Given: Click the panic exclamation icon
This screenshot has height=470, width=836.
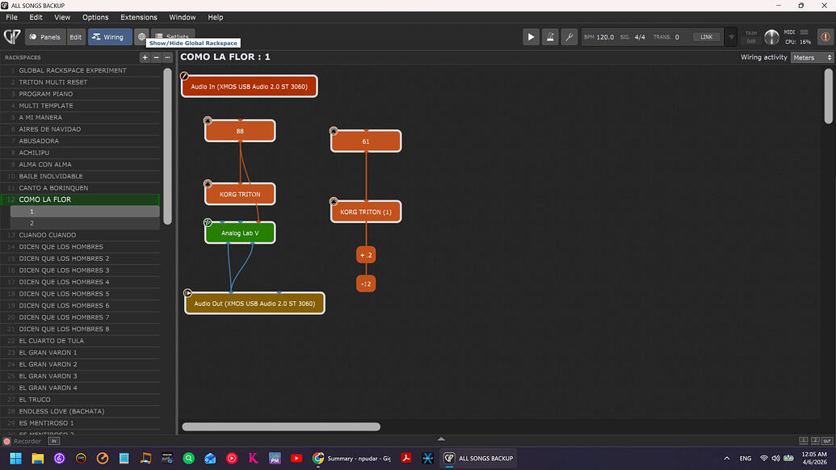Looking at the screenshot, I should pyautogui.click(x=825, y=37).
